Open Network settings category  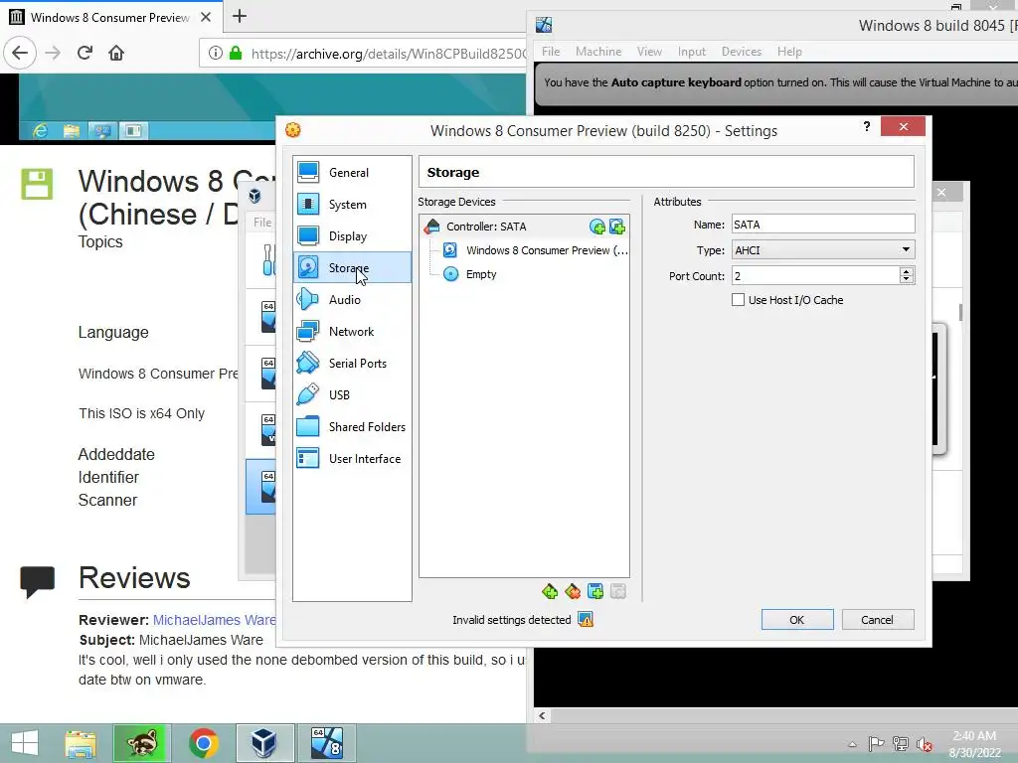(352, 332)
